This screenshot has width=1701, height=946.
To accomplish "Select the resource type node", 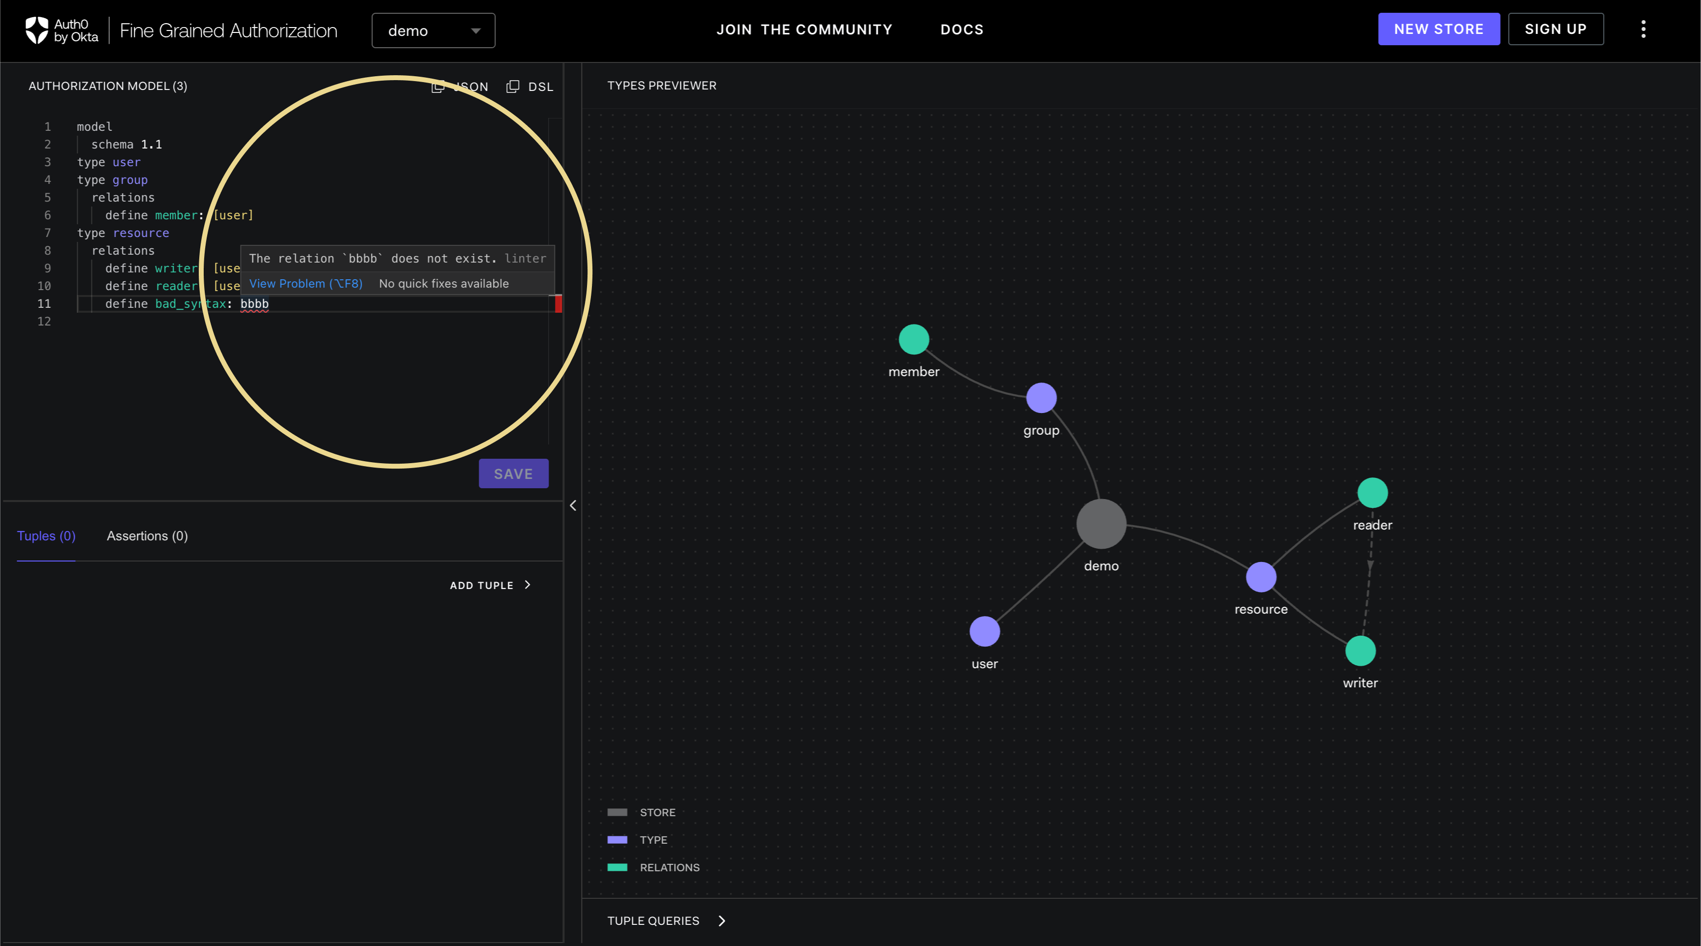I will (x=1261, y=577).
